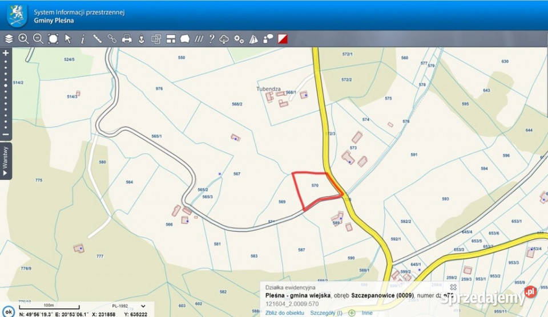The width and height of the screenshot is (548, 317).
Task: Click the minus at bottom of zoom slider
Action: 6,135
